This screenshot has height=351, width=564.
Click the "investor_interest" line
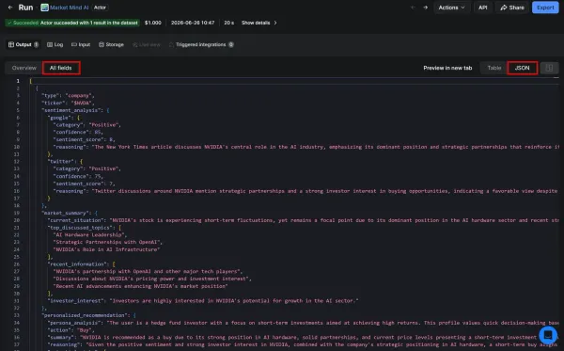(x=203, y=300)
